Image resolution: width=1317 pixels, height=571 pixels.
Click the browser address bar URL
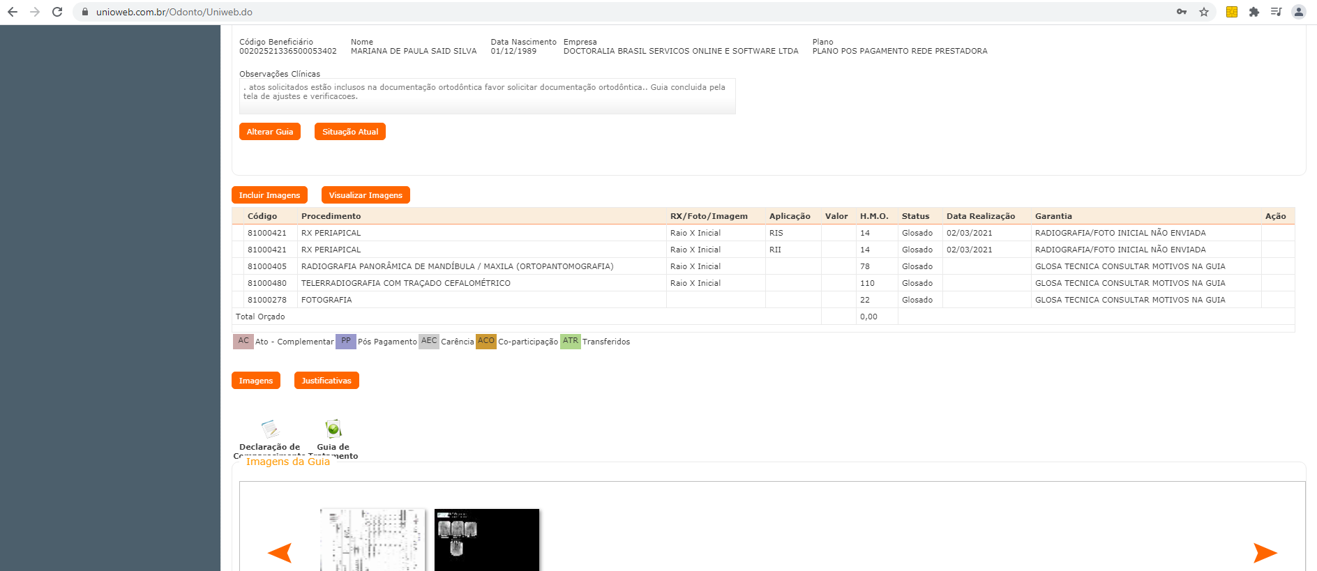tap(174, 12)
